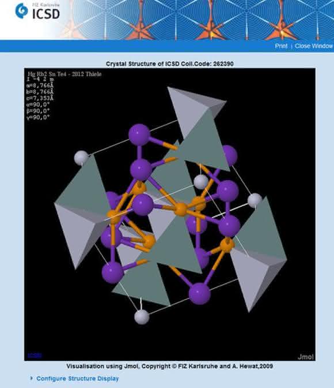The width and height of the screenshot is (334, 388).
Task: Click the white atom at the cell's right corner
Action: coord(255,200)
